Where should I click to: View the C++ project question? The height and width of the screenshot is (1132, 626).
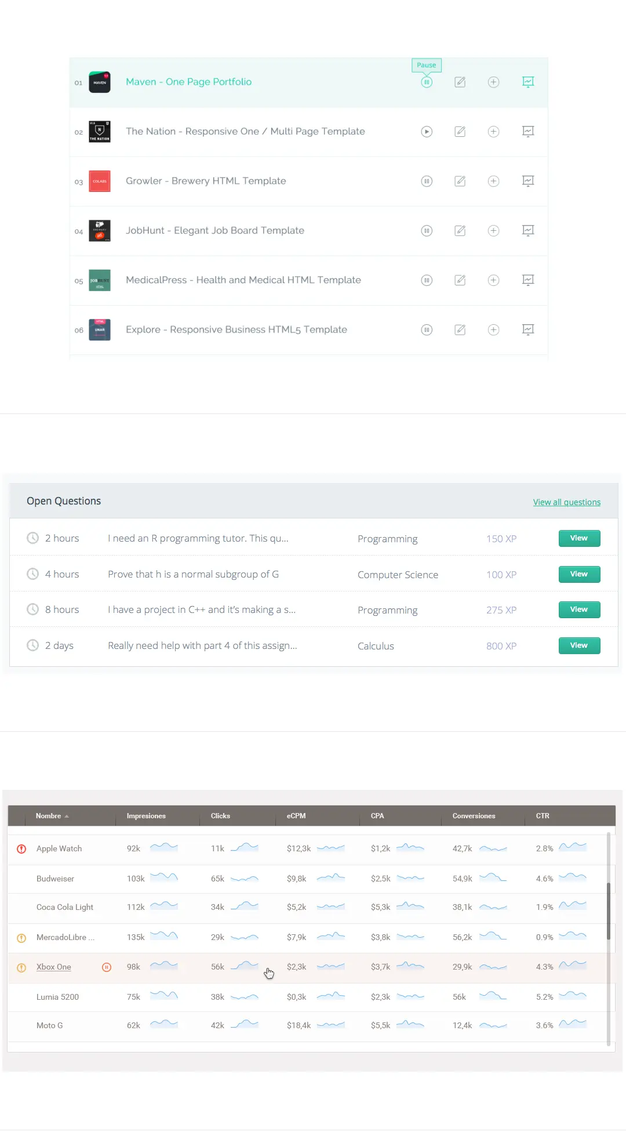579,609
